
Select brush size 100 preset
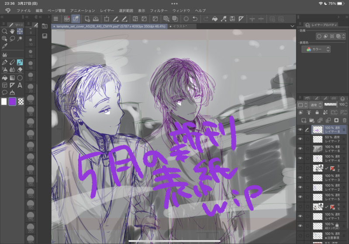(31, 181)
